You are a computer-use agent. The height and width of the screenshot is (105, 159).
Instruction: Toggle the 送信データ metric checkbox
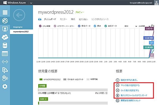click(106, 26)
